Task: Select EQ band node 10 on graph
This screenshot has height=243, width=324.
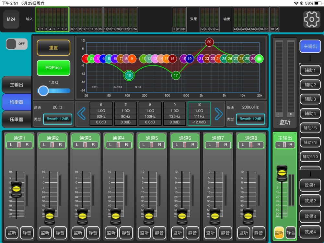Action: pyautogui.click(x=129, y=75)
